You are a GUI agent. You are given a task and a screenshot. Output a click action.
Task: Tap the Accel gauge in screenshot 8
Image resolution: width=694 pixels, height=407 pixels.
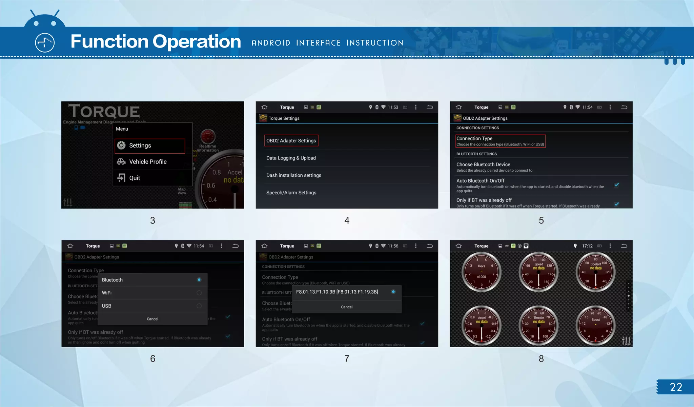point(482,325)
